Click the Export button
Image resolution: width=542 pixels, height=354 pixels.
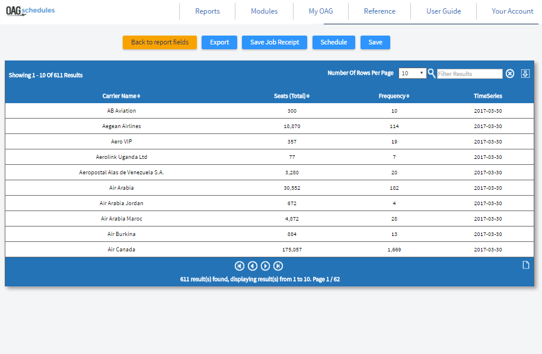(219, 42)
